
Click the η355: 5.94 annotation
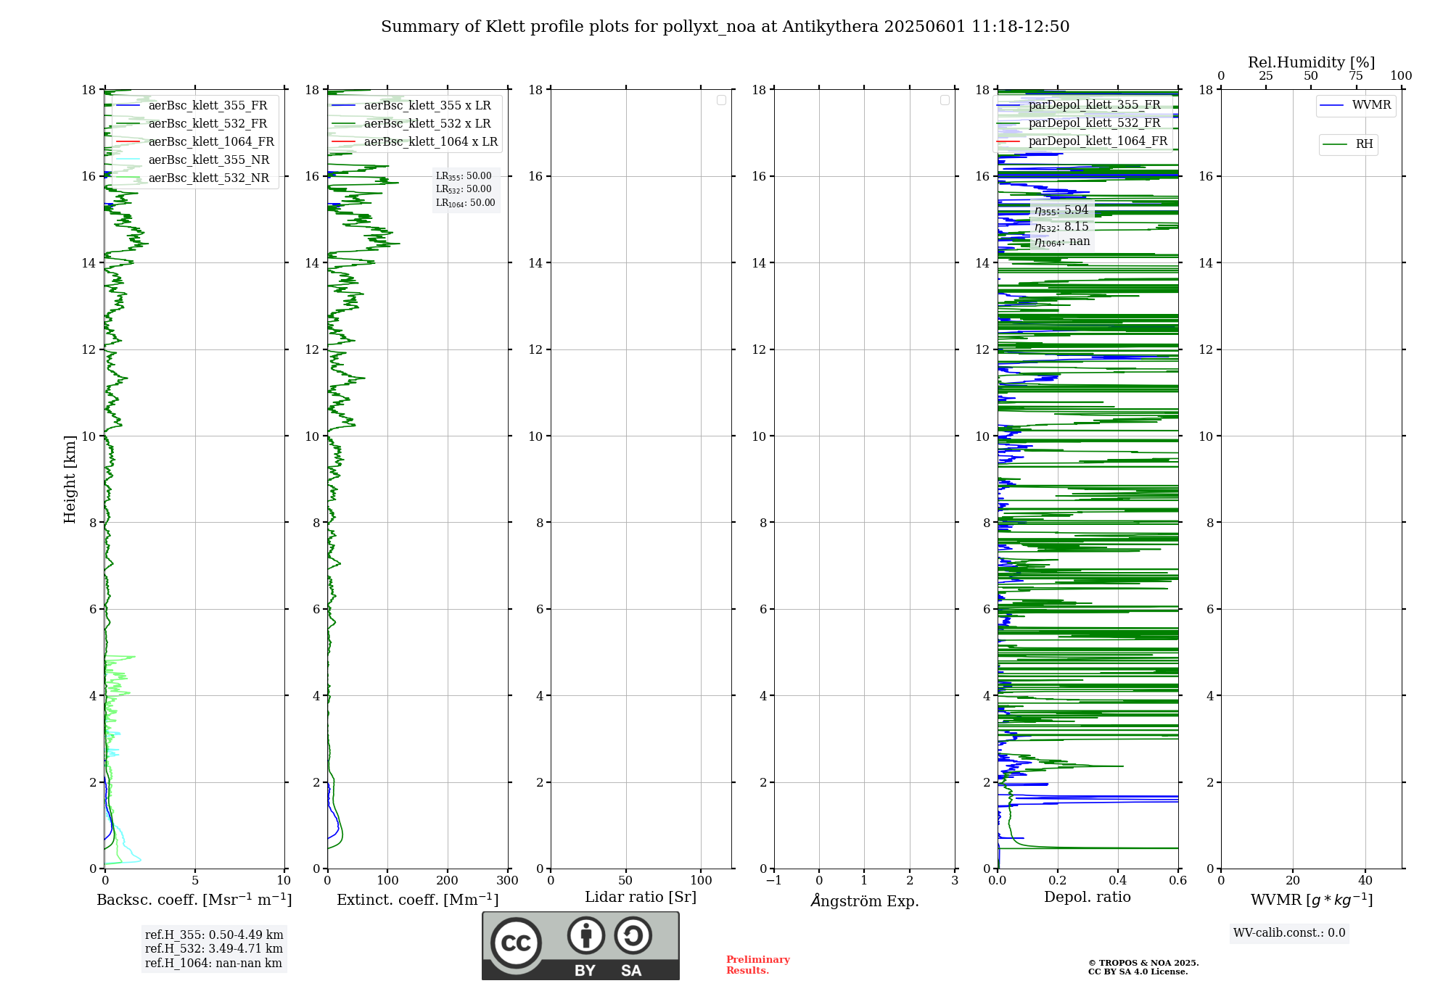[x=1061, y=210]
